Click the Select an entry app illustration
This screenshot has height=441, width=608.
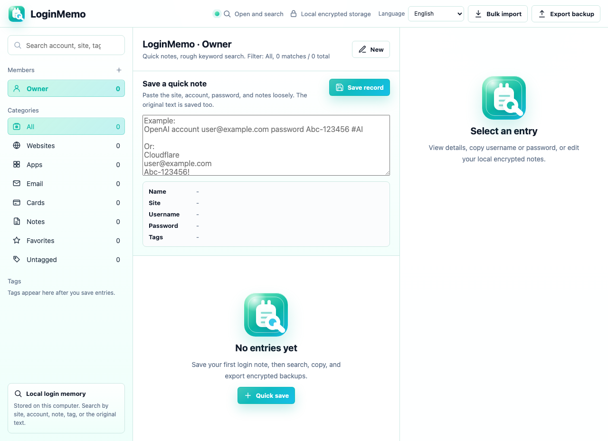[504, 98]
